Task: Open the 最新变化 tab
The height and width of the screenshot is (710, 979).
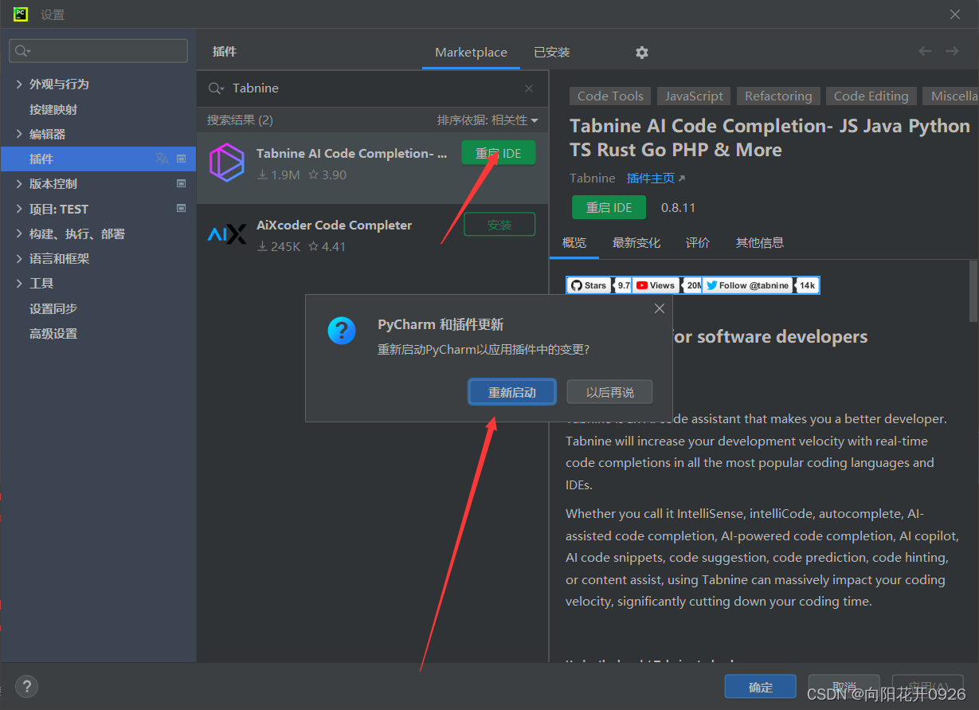Action: tap(636, 243)
